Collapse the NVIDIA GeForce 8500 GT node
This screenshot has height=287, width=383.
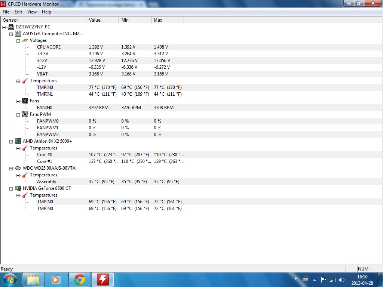[11, 189]
